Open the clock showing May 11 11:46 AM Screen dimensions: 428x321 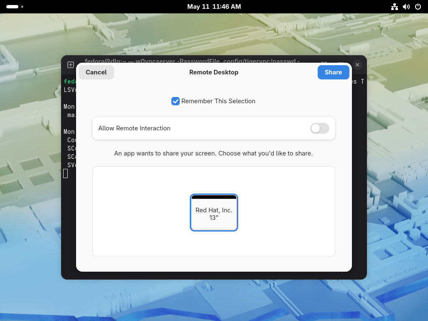[214, 7]
